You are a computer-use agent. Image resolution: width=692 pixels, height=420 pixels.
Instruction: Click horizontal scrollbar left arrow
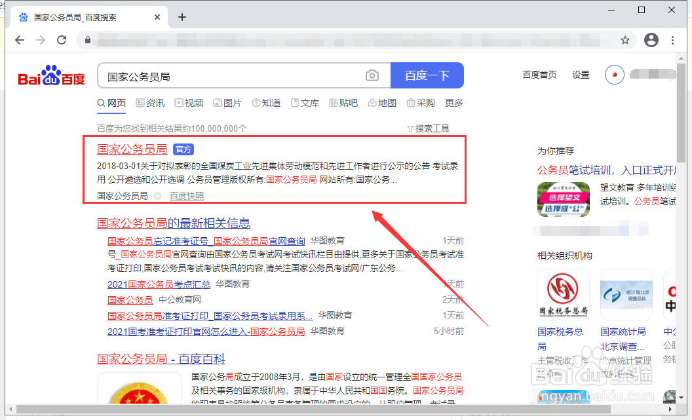[x=10, y=409]
